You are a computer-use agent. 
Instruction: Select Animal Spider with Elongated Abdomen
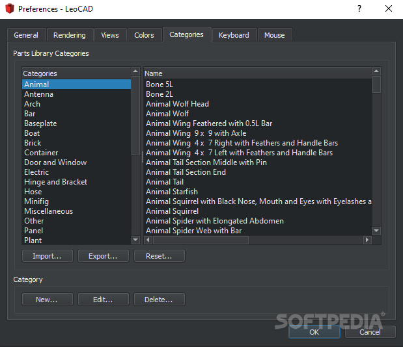258,221
